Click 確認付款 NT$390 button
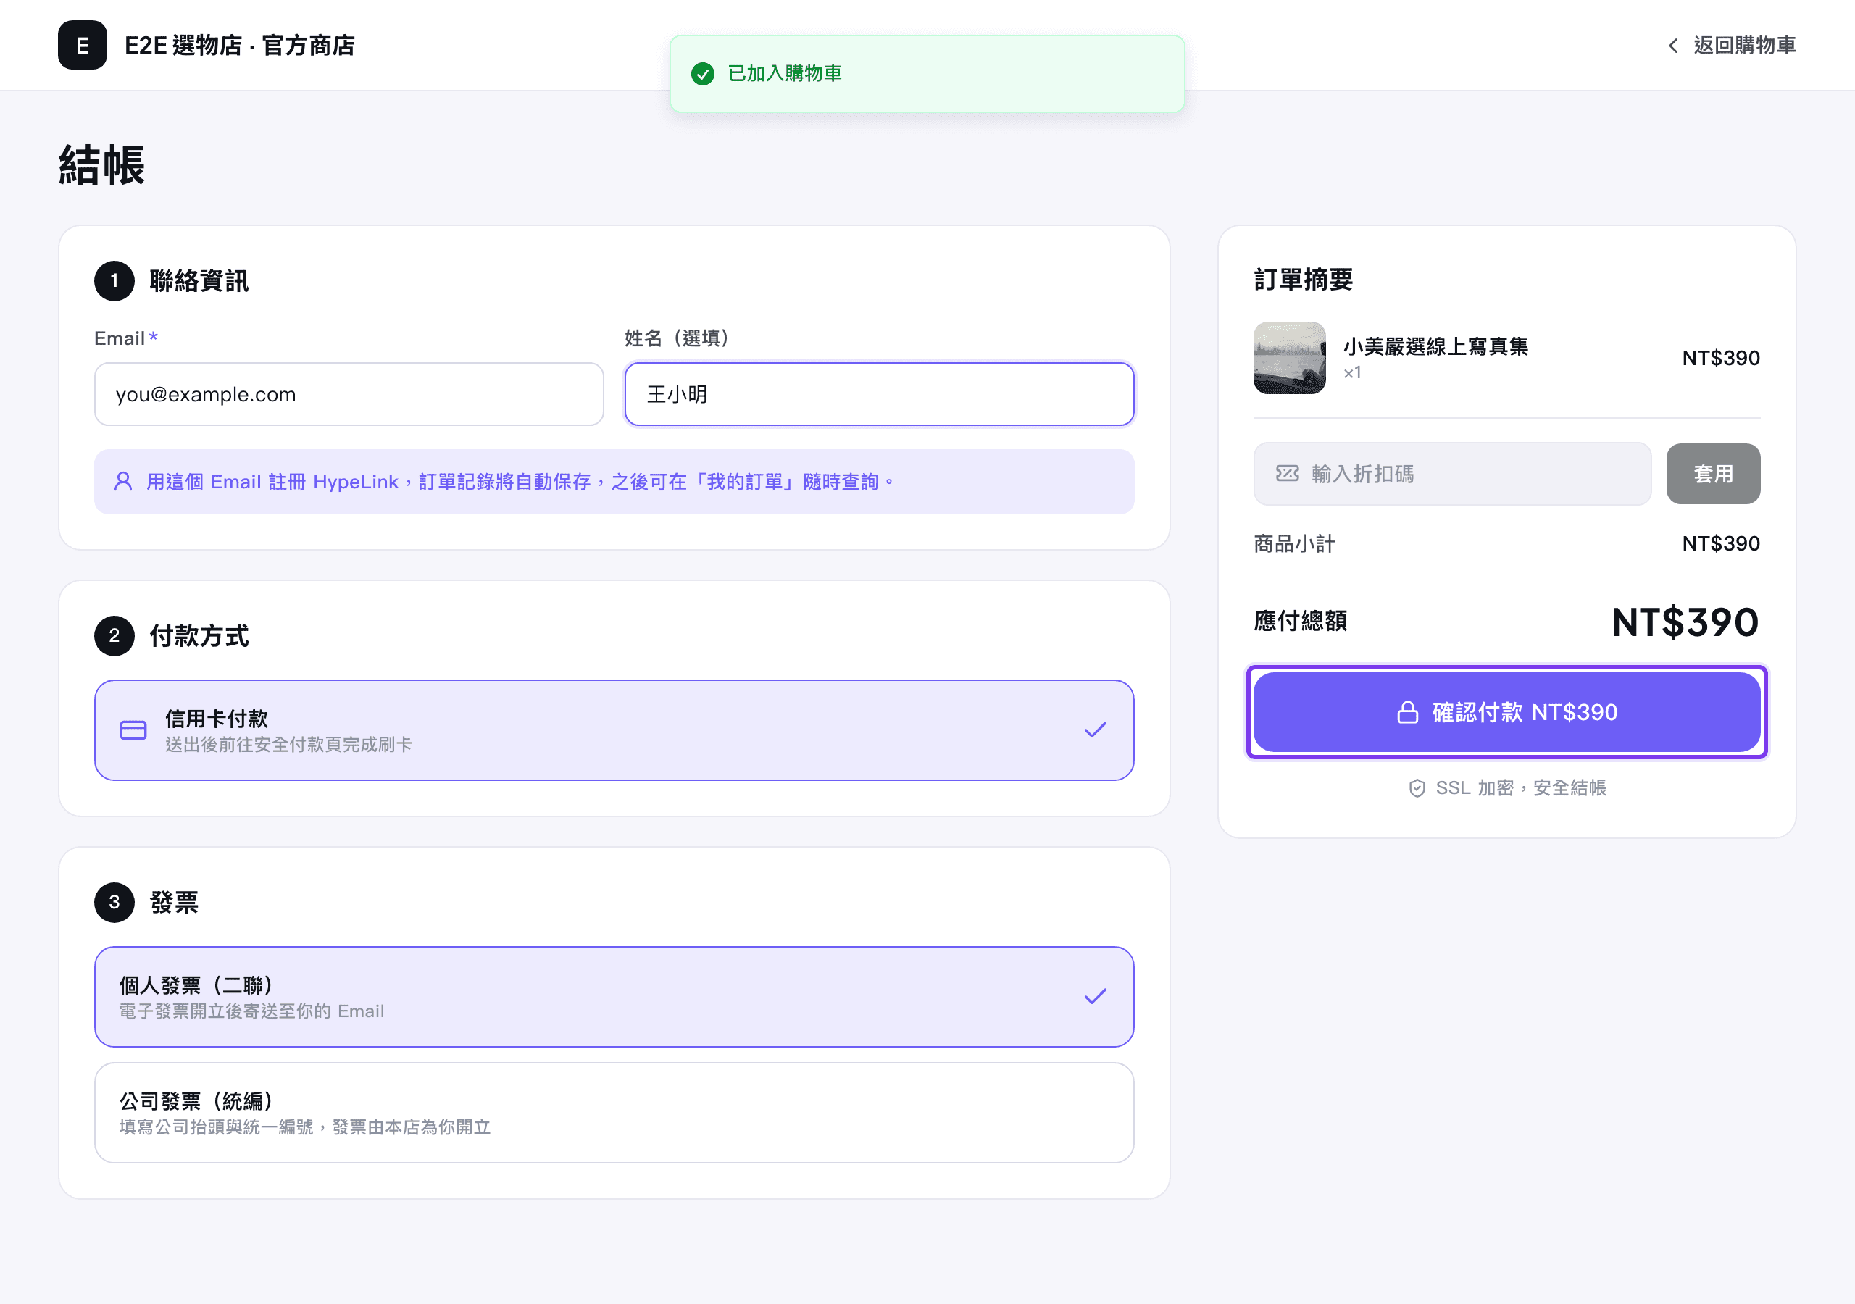 1506,712
